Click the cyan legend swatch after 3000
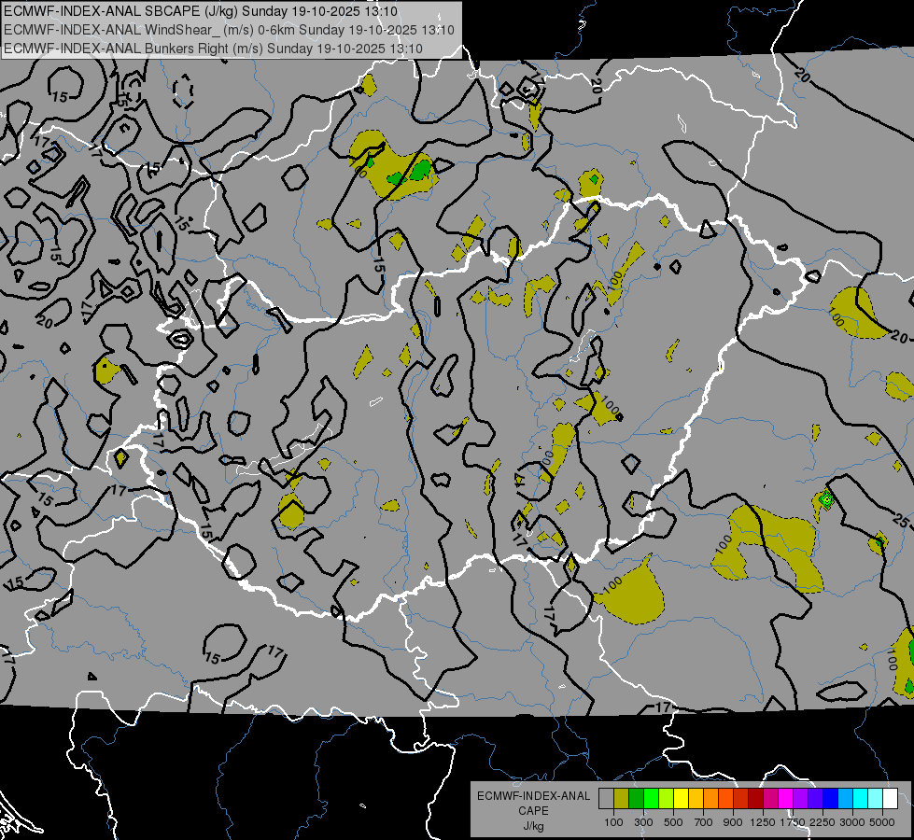914x840 pixels. coord(860,799)
